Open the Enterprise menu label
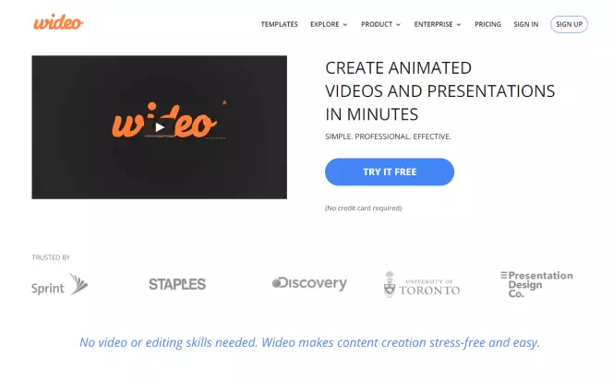This screenshot has height=381, width=613. pos(433,24)
